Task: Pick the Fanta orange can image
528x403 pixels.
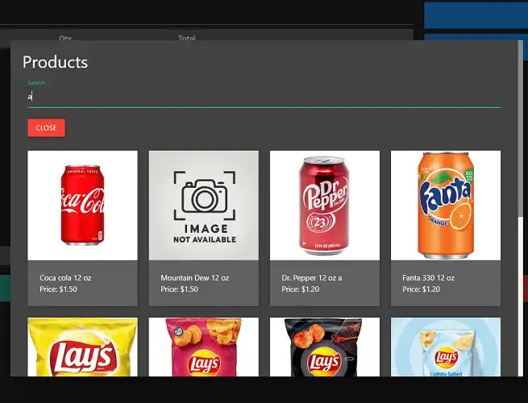Action: pos(445,205)
